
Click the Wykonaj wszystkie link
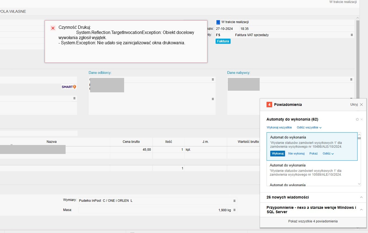279,128
